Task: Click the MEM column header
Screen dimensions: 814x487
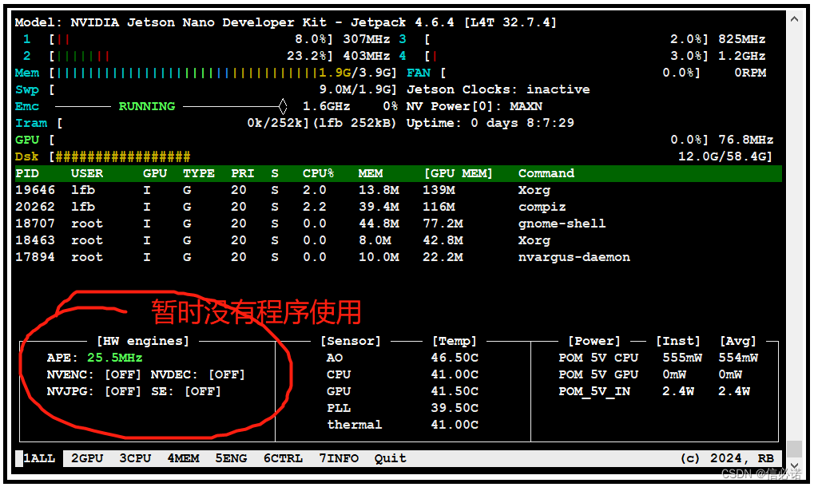Action: coord(370,174)
